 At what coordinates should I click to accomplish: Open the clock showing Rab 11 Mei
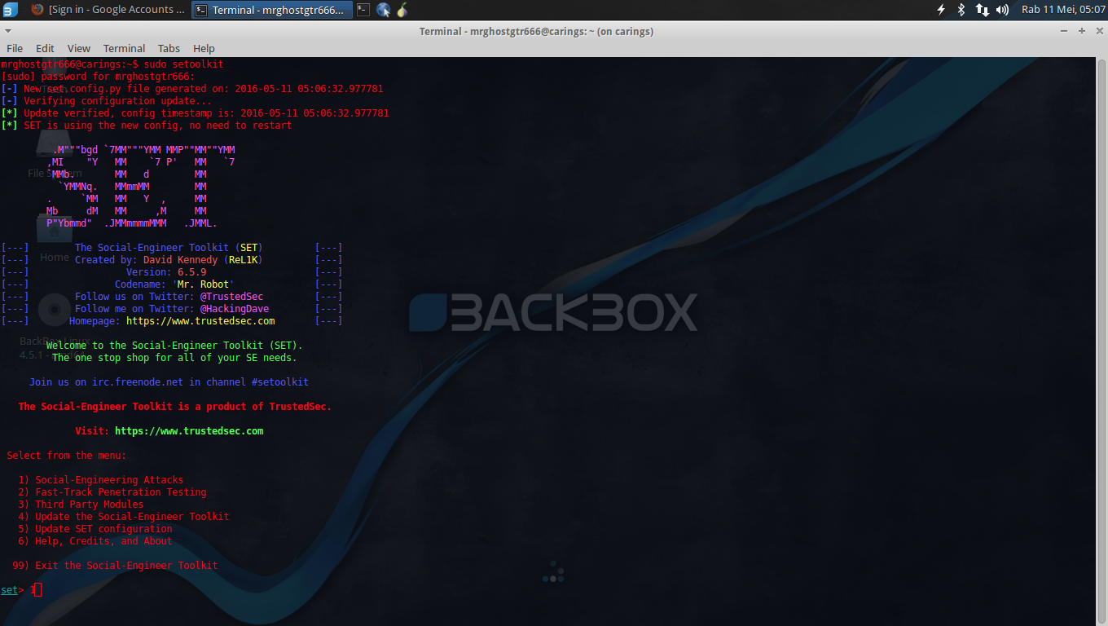[x=1063, y=10]
